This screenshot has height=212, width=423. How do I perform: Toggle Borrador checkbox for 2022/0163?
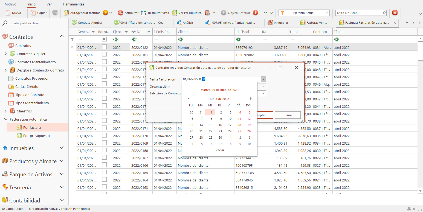coord(104,187)
